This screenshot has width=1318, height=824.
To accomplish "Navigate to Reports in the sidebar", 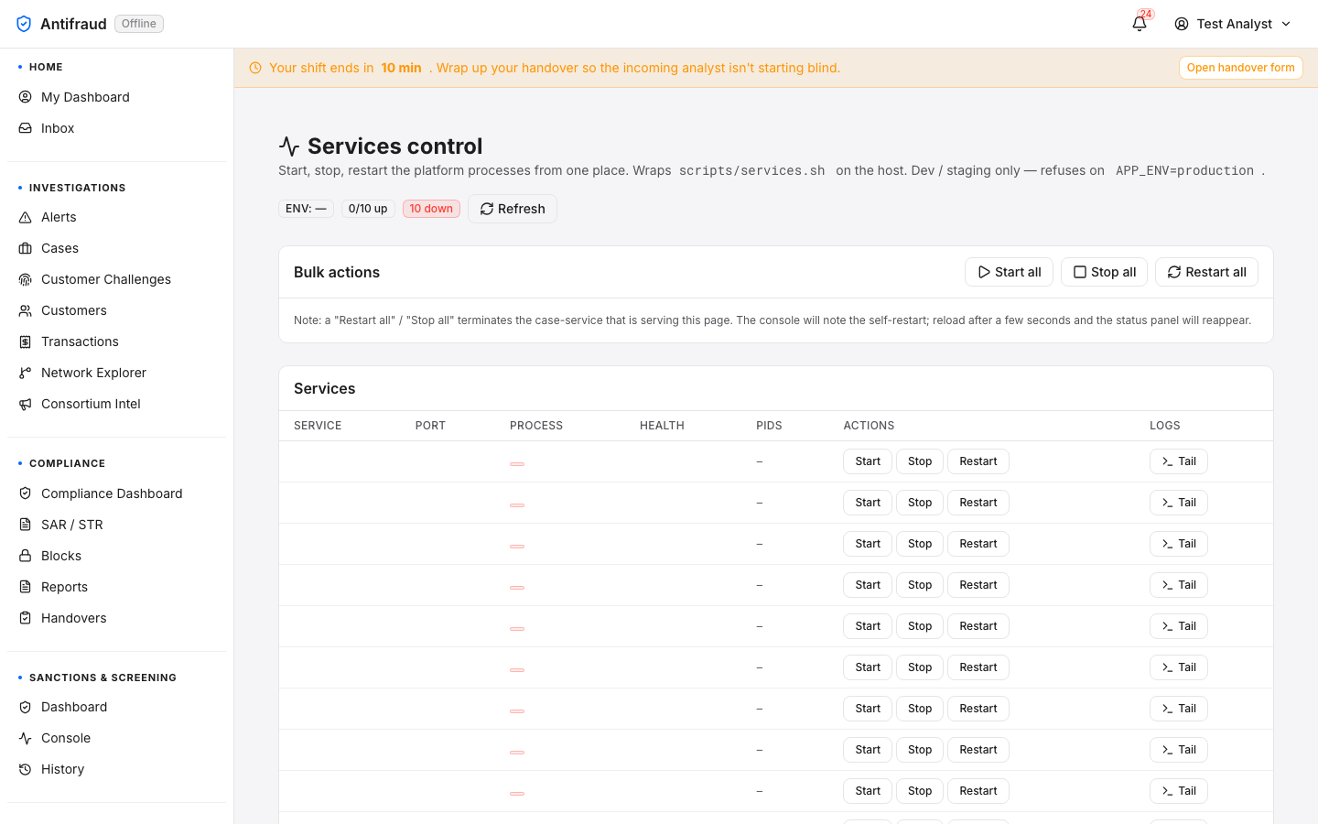I will click(116, 587).
